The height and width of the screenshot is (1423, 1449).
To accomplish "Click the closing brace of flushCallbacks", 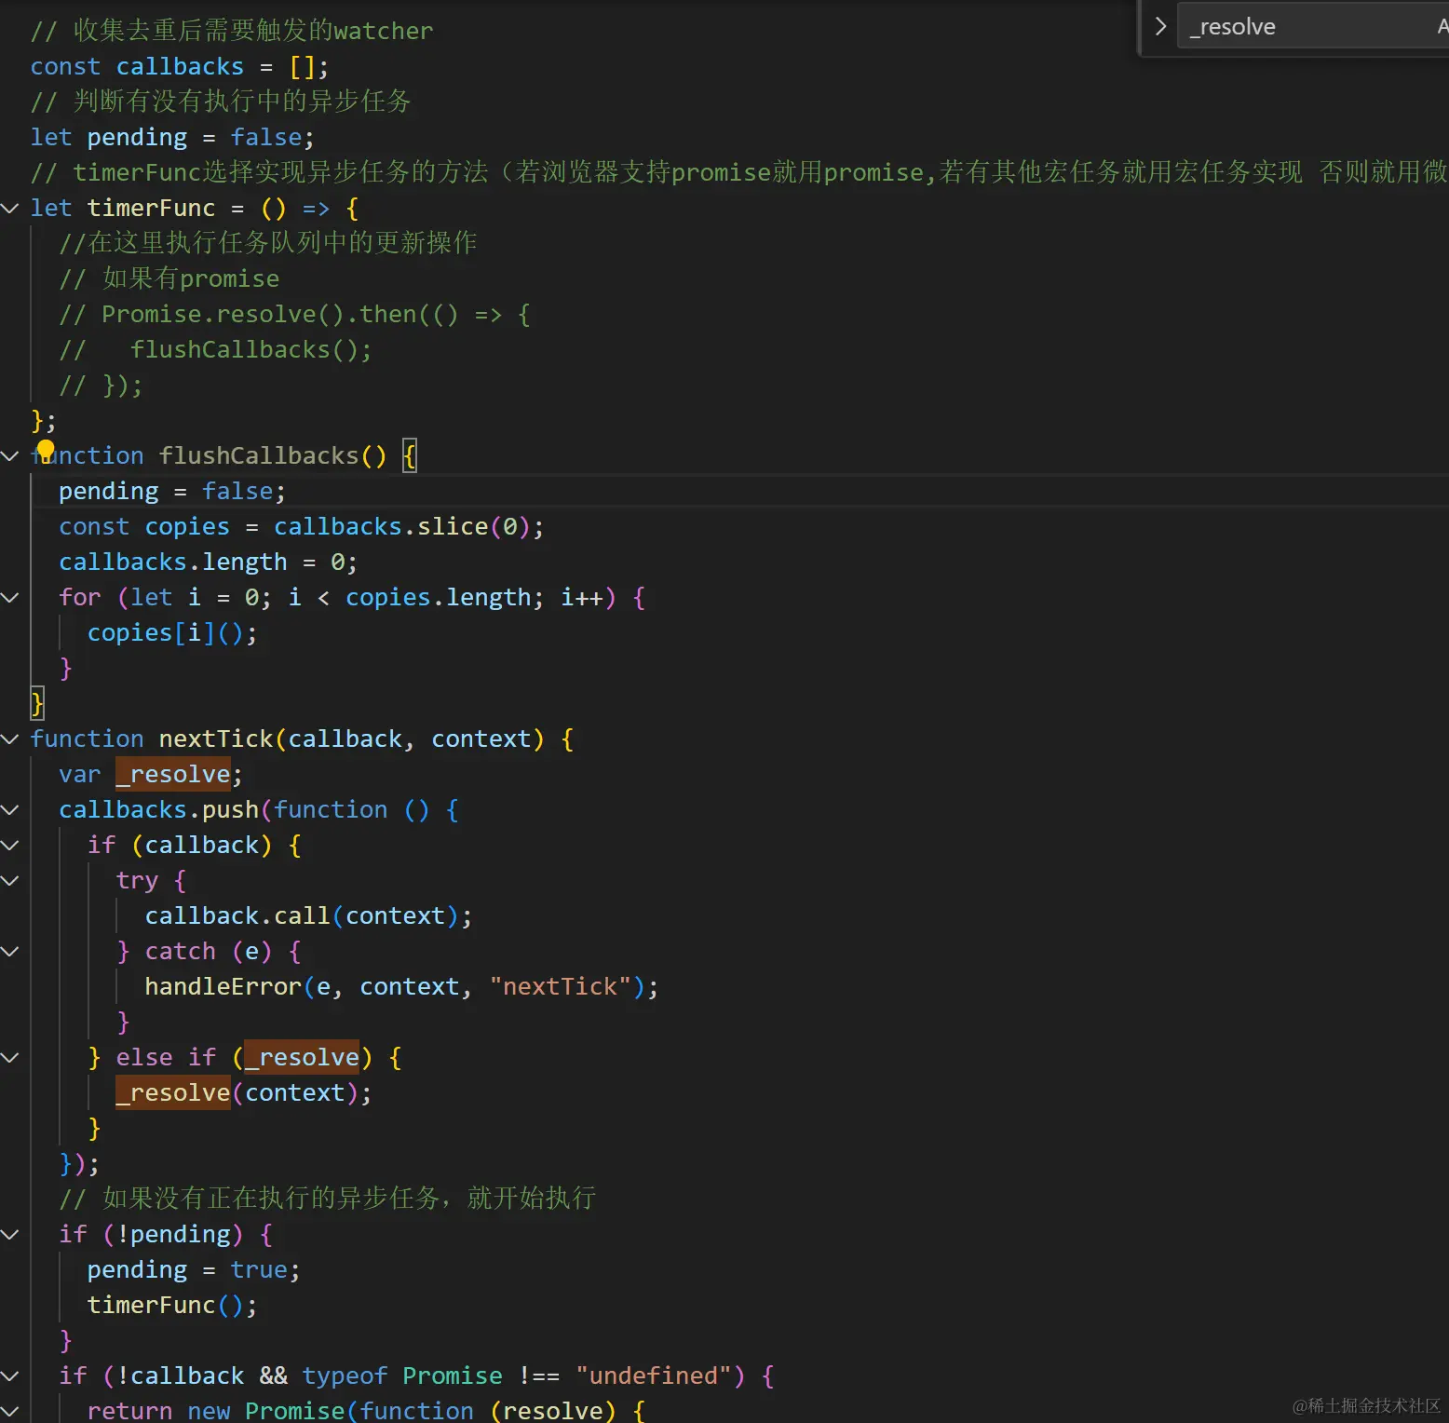I will tap(37, 703).
